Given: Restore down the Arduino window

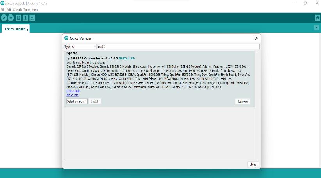Looking at the screenshot, I should pyautogui.click(x=305, y=3).
